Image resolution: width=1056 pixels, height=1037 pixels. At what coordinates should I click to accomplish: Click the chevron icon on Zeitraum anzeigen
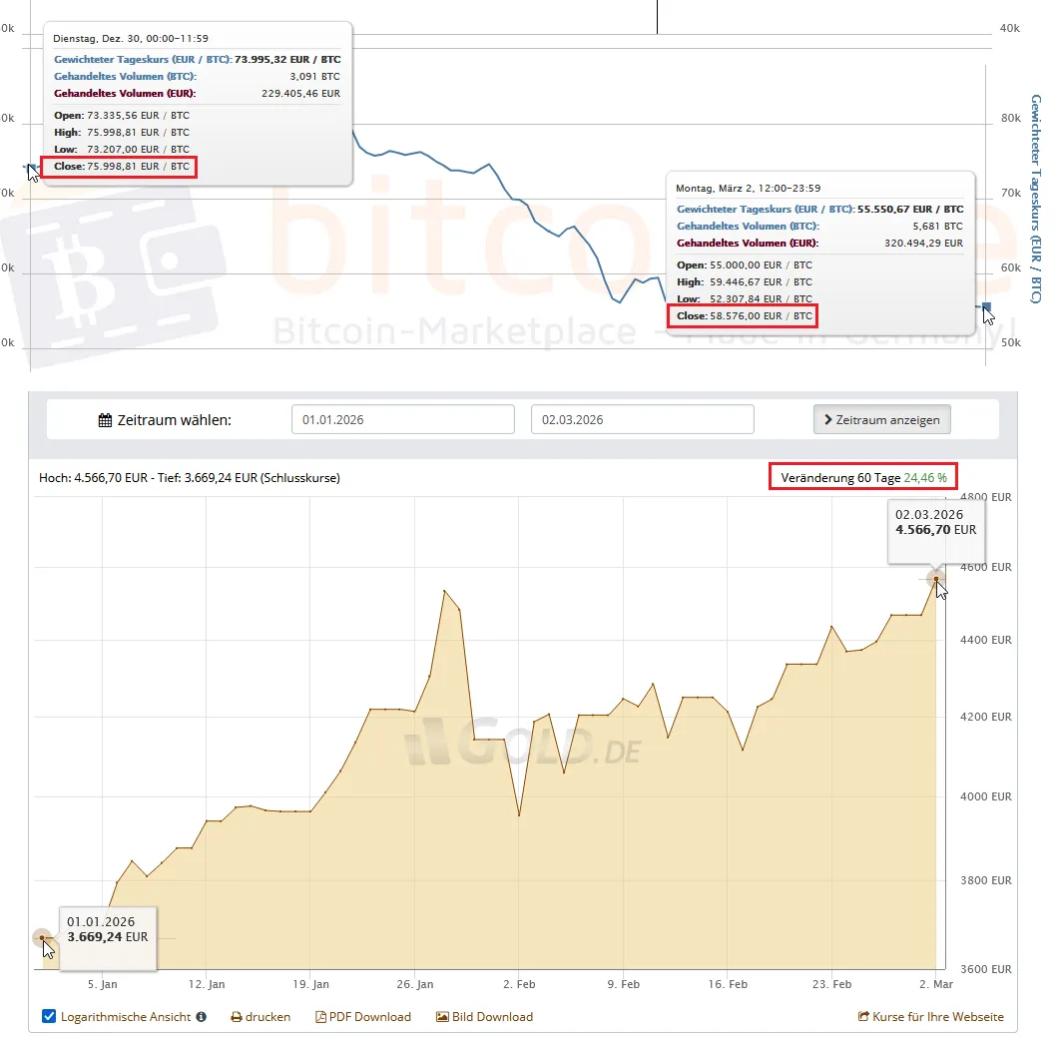click(828, 420)
